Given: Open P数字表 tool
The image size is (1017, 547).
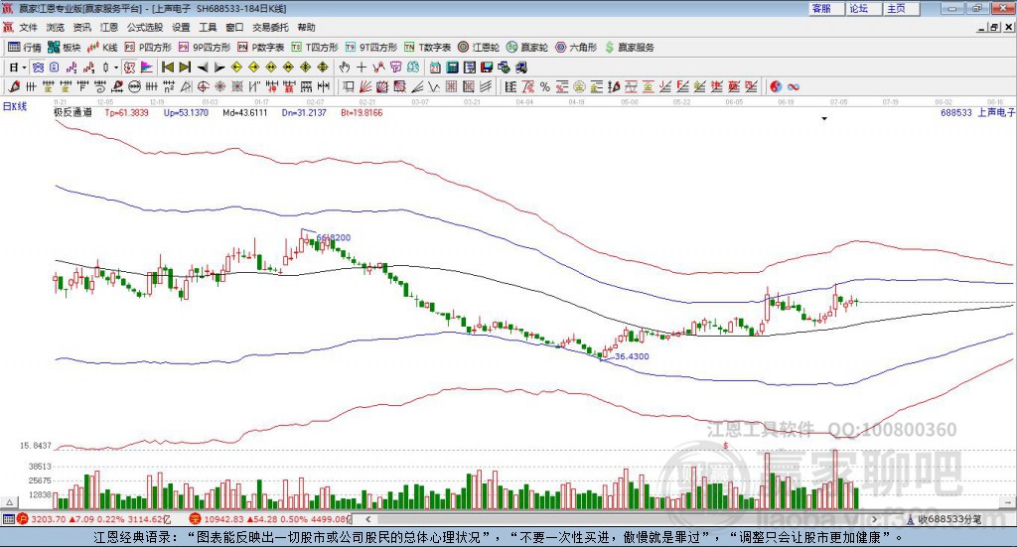Looking at the screenshot, I should 261,48.
